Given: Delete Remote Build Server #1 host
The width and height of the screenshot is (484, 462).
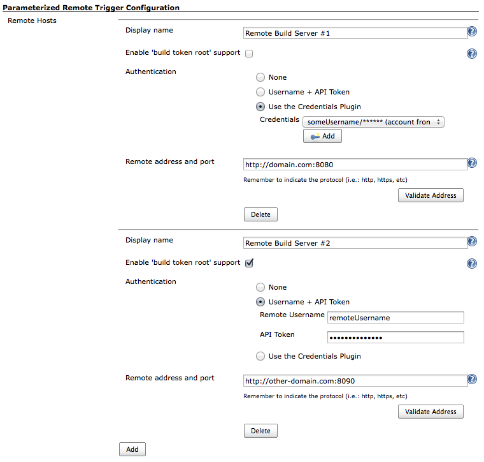Looking at the screenshot, I should pos(260,214).
